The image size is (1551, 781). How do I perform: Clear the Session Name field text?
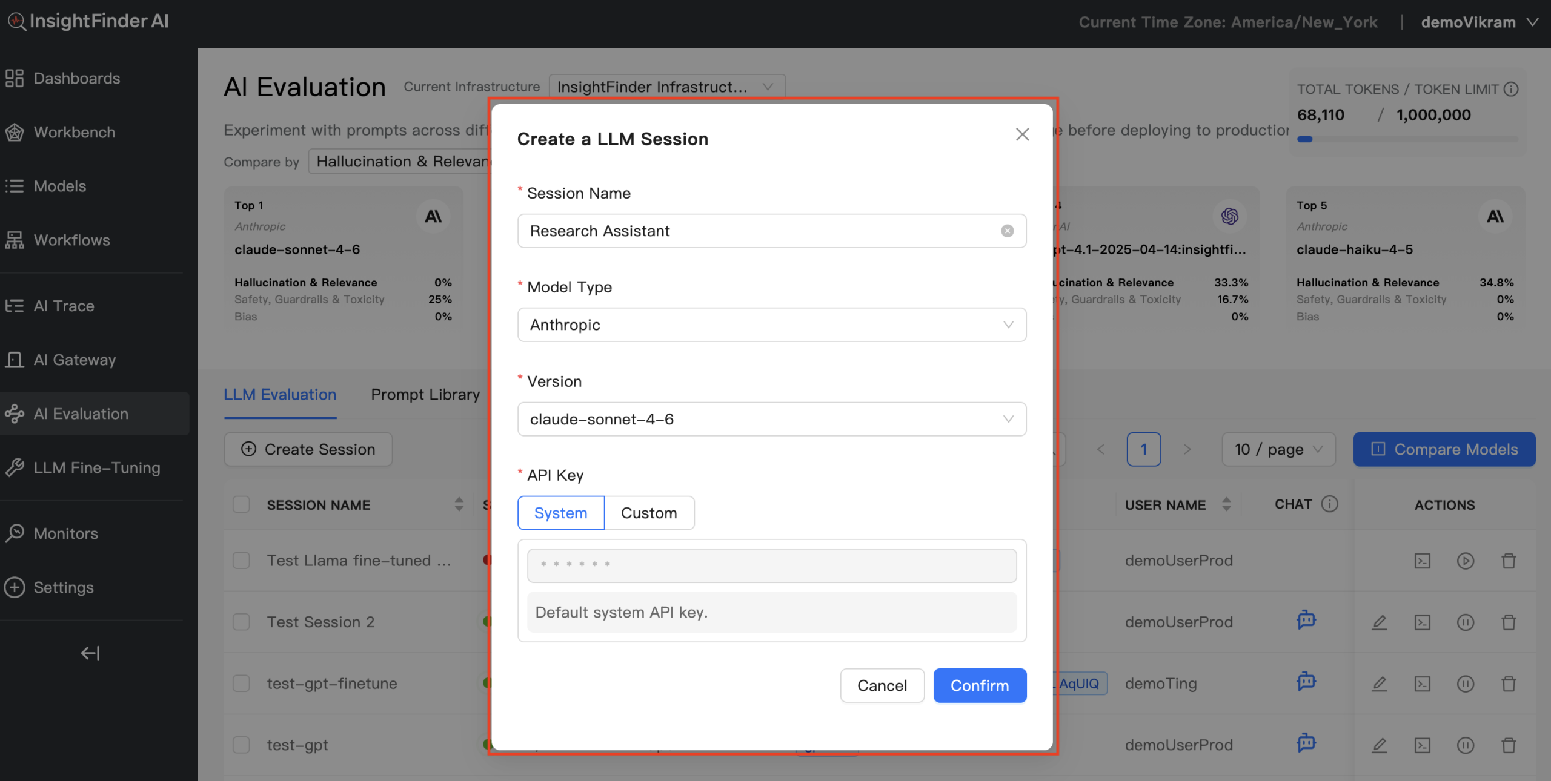1007,231
